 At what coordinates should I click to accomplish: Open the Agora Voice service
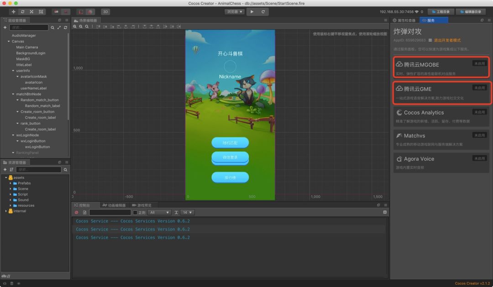click(x=441, y=163)
